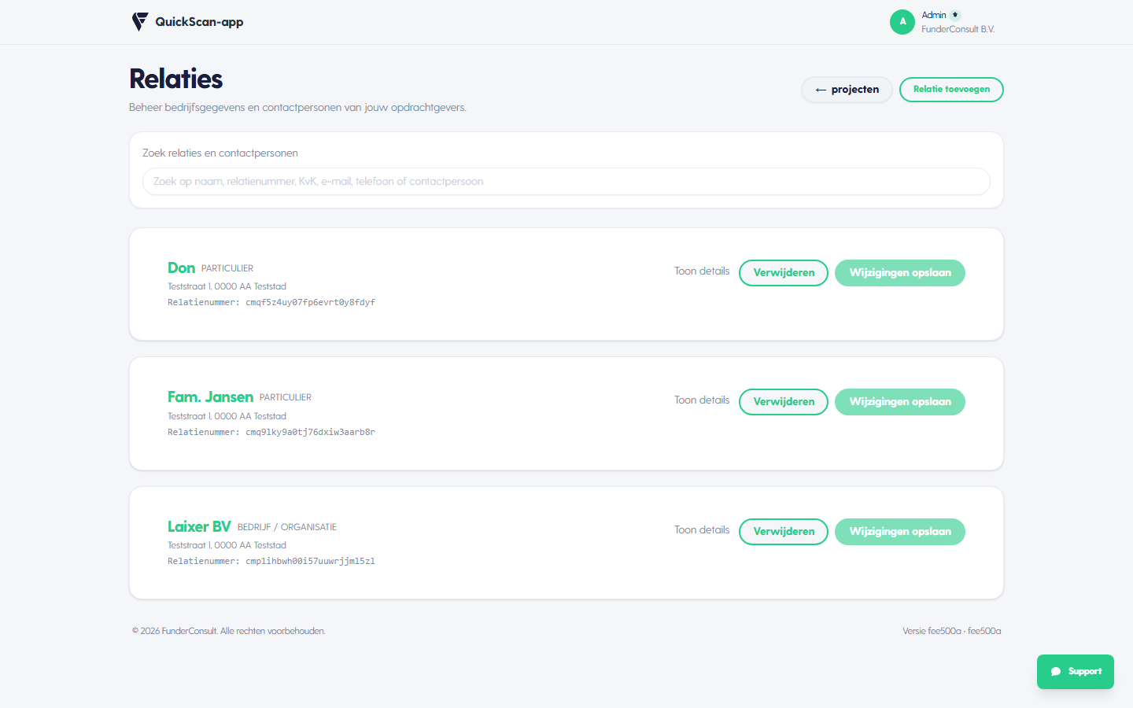Click the QuickScan-app logo icon
The image size is (1133, 708).
coord(140,22)
